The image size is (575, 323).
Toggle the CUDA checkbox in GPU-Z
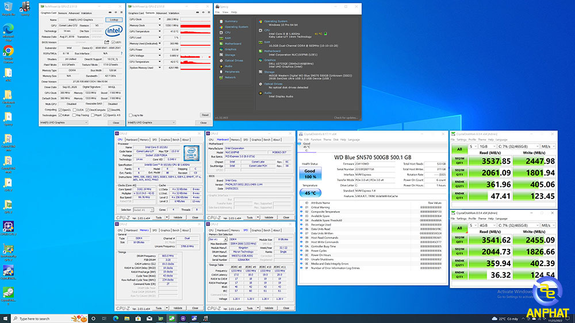tap(74, 110)
